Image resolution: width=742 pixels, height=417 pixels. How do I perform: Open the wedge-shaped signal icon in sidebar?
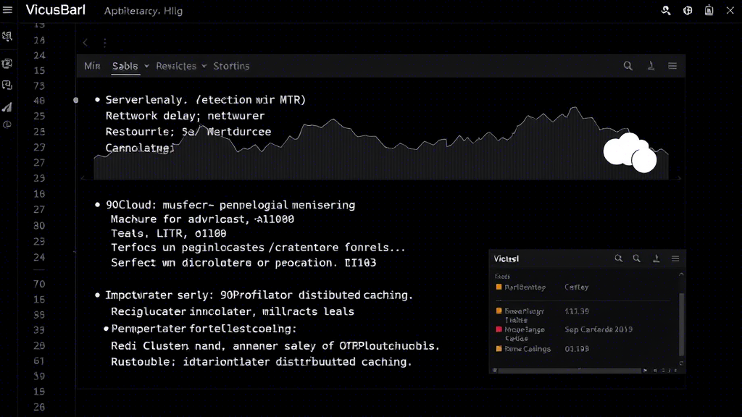(x=7, y=107)
